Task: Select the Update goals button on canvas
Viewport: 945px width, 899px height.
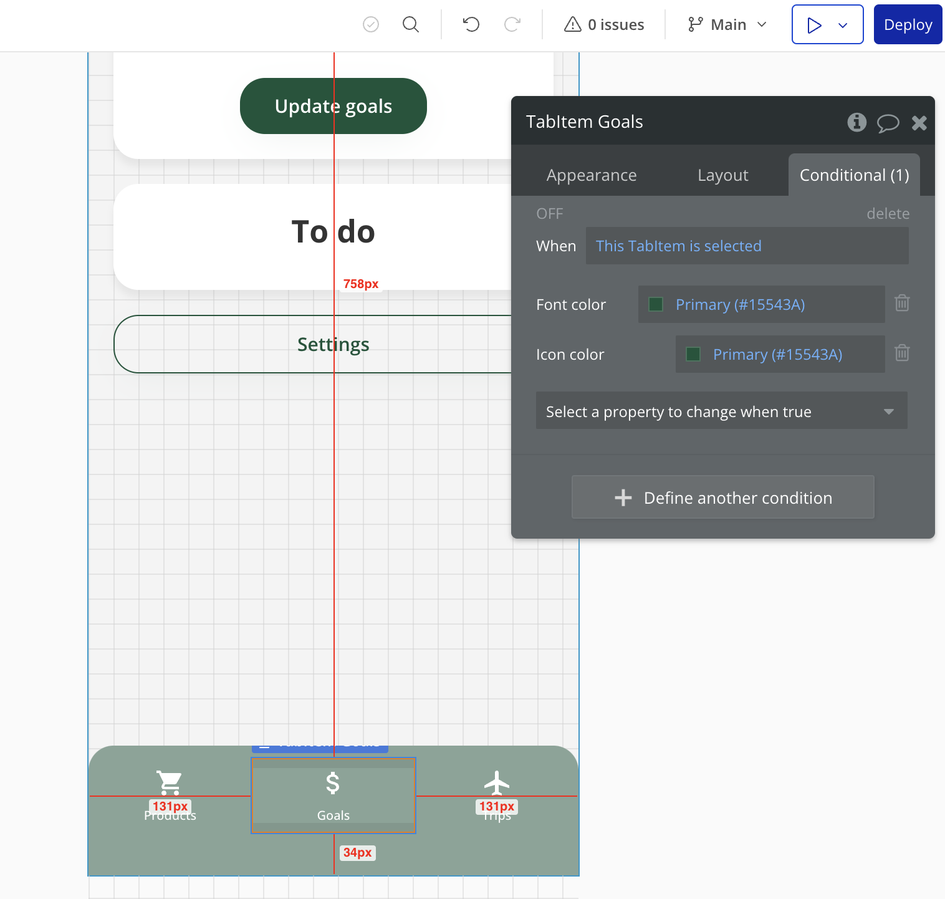Action: click(333, 106)
